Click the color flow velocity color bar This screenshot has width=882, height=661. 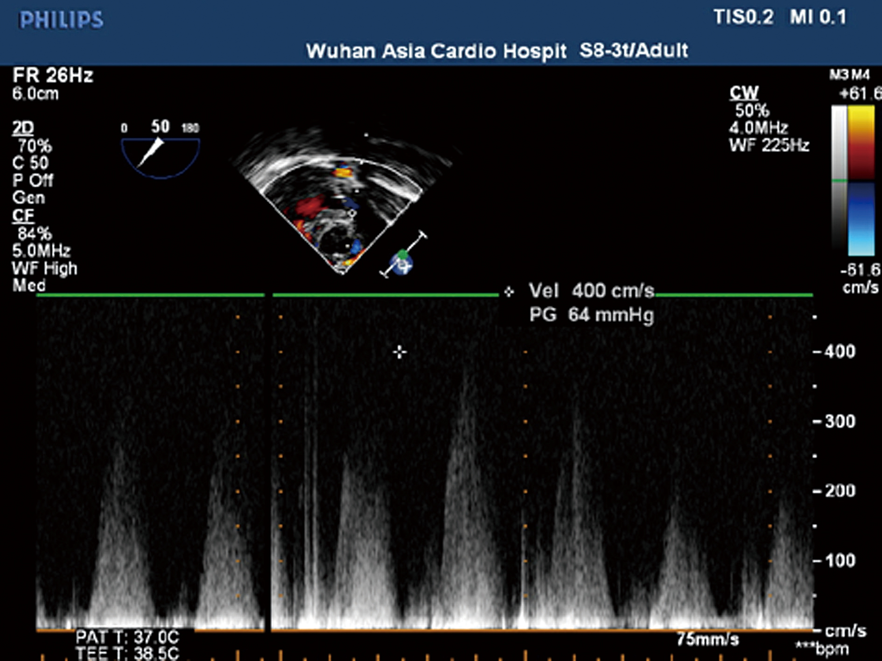(x=861, y=181)
